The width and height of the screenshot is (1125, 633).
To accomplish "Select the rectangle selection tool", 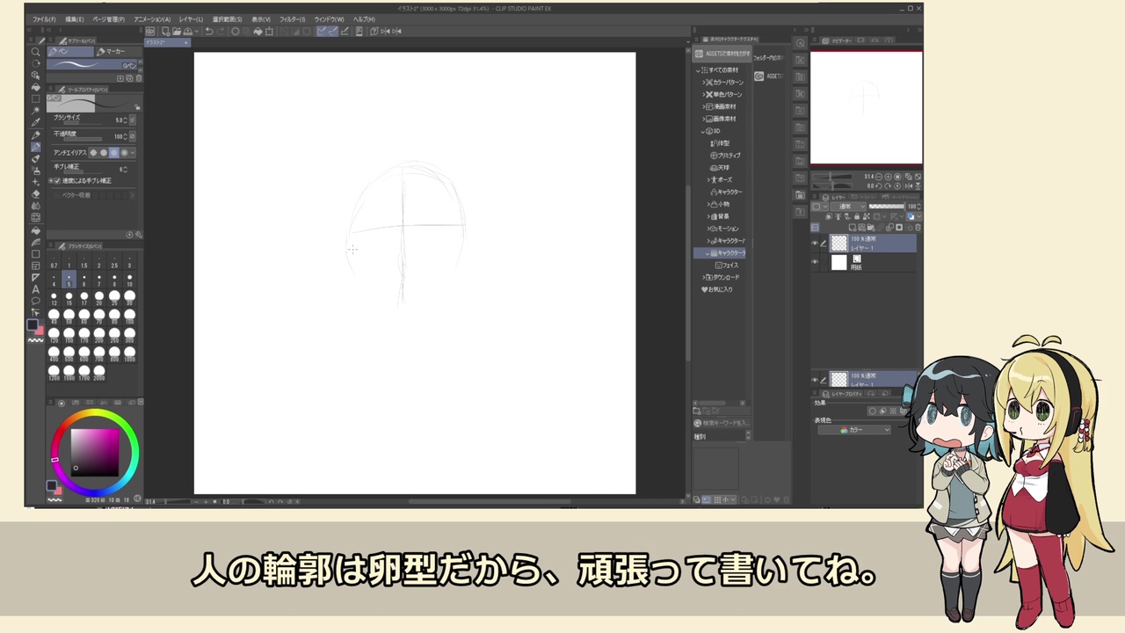I will coord(36,99).
